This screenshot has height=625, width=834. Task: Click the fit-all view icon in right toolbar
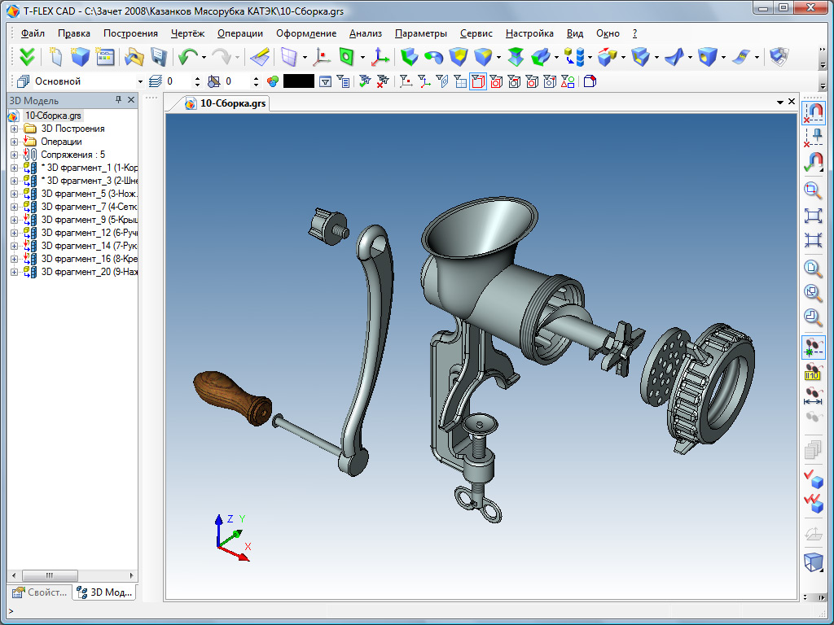point(813,215)
